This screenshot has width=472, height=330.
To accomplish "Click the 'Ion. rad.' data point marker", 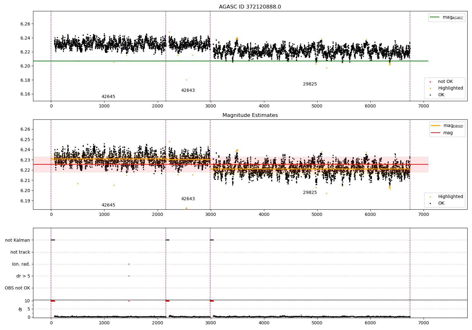I will [x=129, y=264].
